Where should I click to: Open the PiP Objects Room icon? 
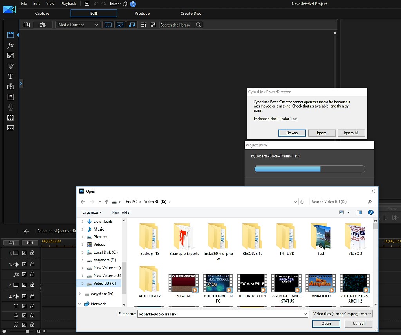pos(11,56)
